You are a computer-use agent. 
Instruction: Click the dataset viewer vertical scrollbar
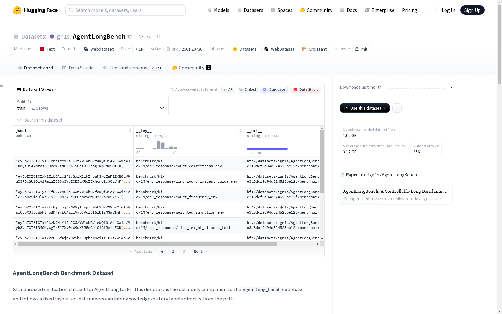[322, 161]
